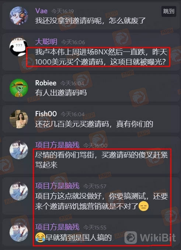Click the message 早就猜到是国人搞的

79,238
